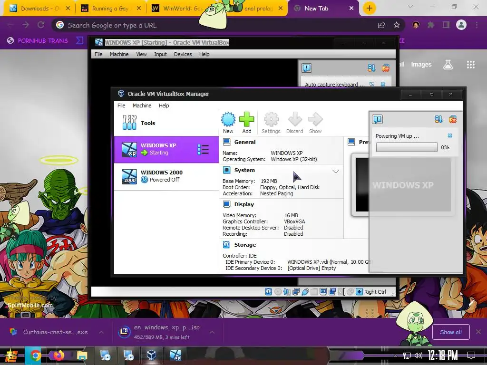Click hard disk activity icon in VM status bar
Screen dimensions: 487x365
click(x=268, y=292)
